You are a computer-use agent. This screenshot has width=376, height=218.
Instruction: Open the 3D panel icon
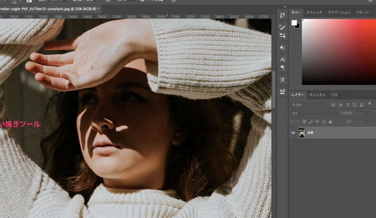coord(282,91)
